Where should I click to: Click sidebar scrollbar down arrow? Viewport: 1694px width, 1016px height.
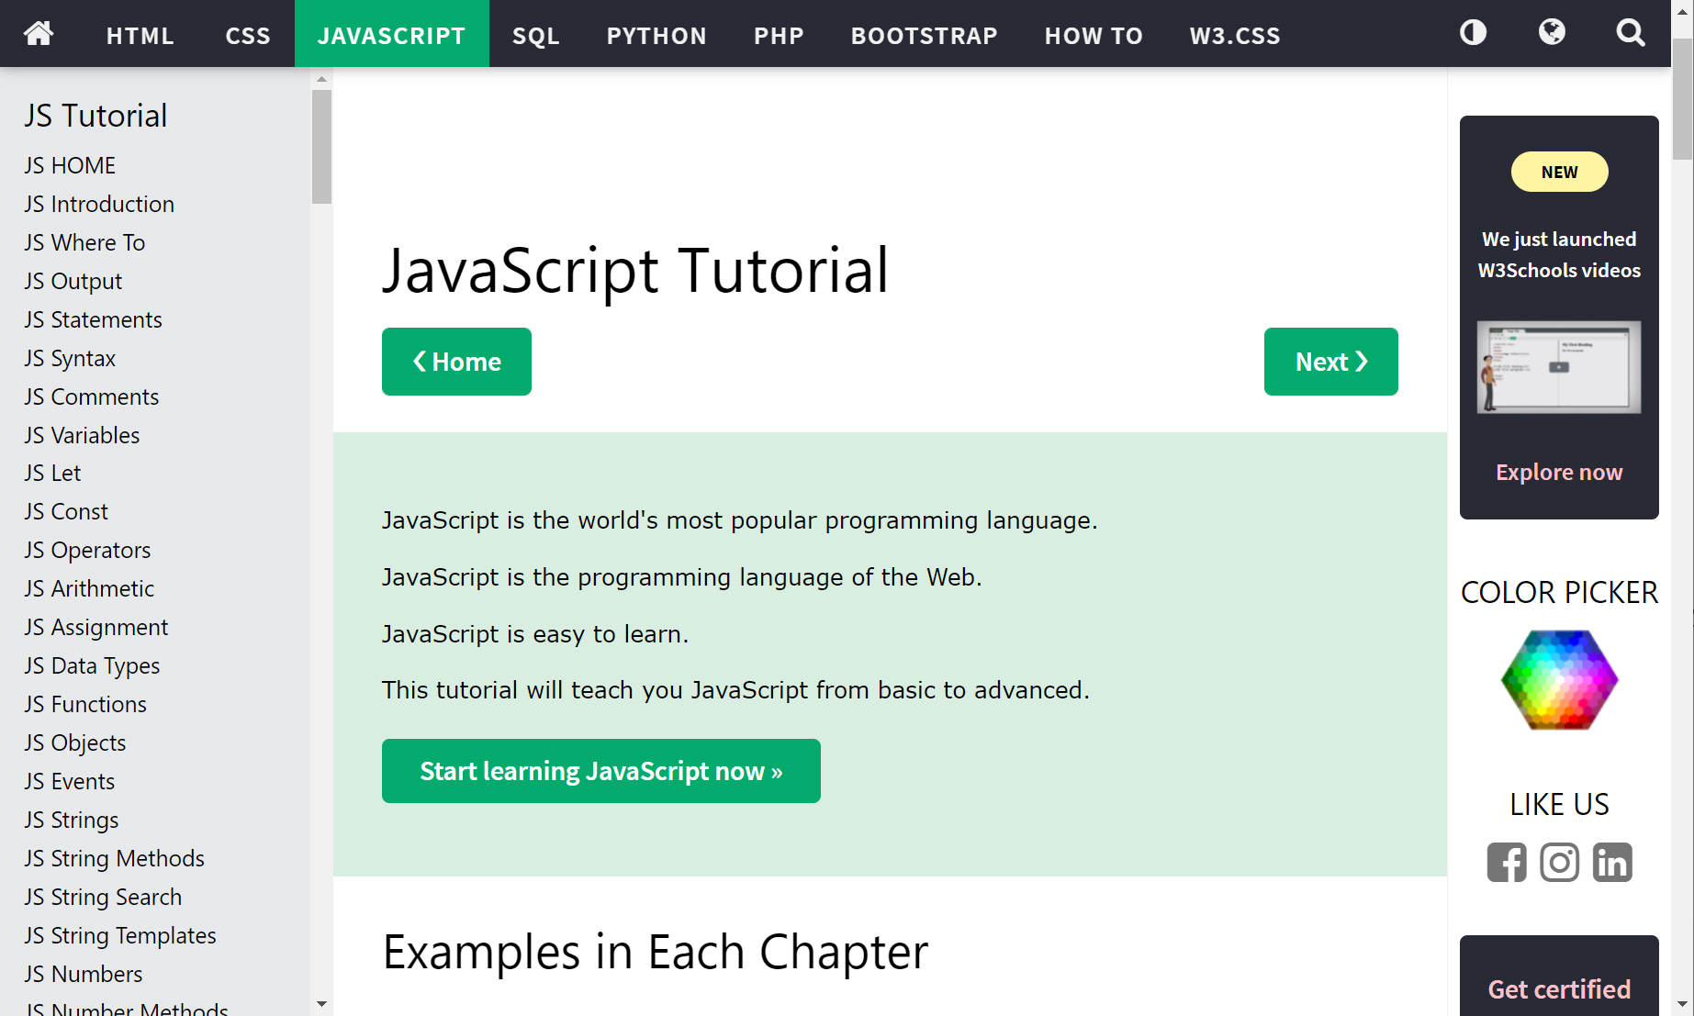(x=321, y=1004)
